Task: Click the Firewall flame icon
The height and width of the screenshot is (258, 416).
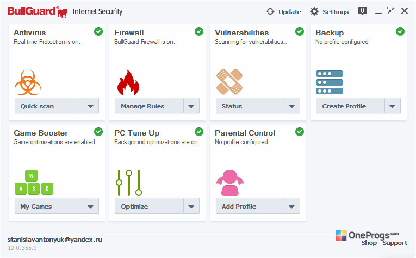Action: pos(128,82)
